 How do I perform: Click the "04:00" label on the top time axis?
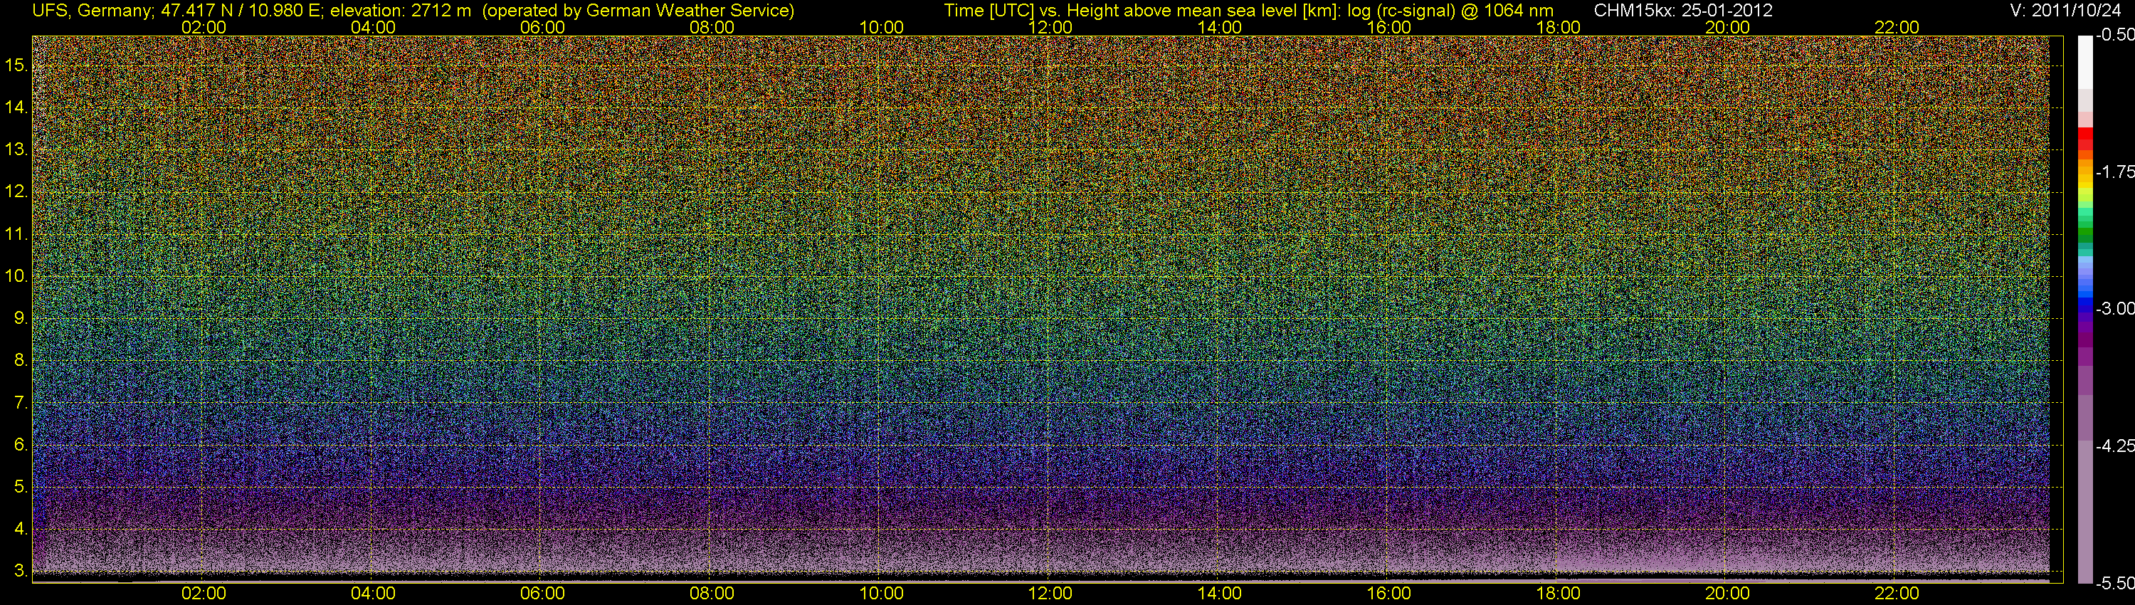(373, 27)
